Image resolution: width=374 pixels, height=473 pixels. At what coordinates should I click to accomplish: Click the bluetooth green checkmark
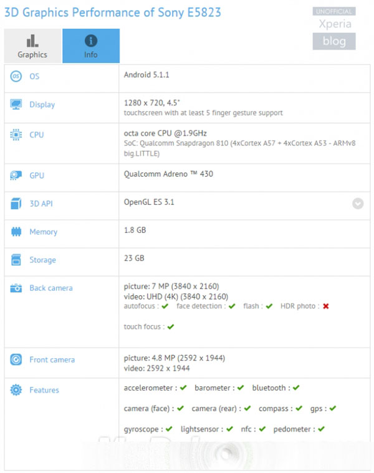296,388
